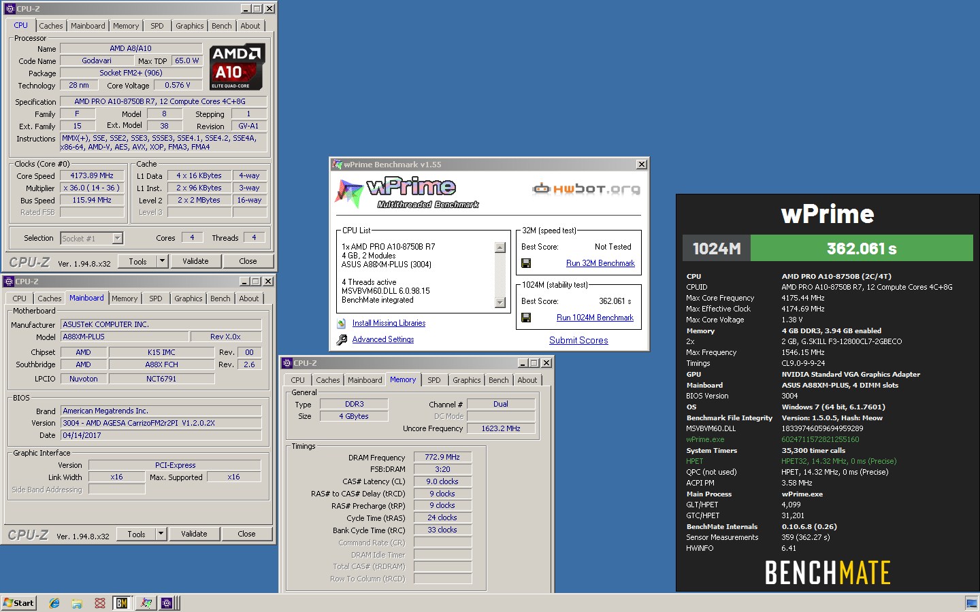980x612 pixels.
Task: Click wPrime window title bar icon
Action: coord(337,165)
